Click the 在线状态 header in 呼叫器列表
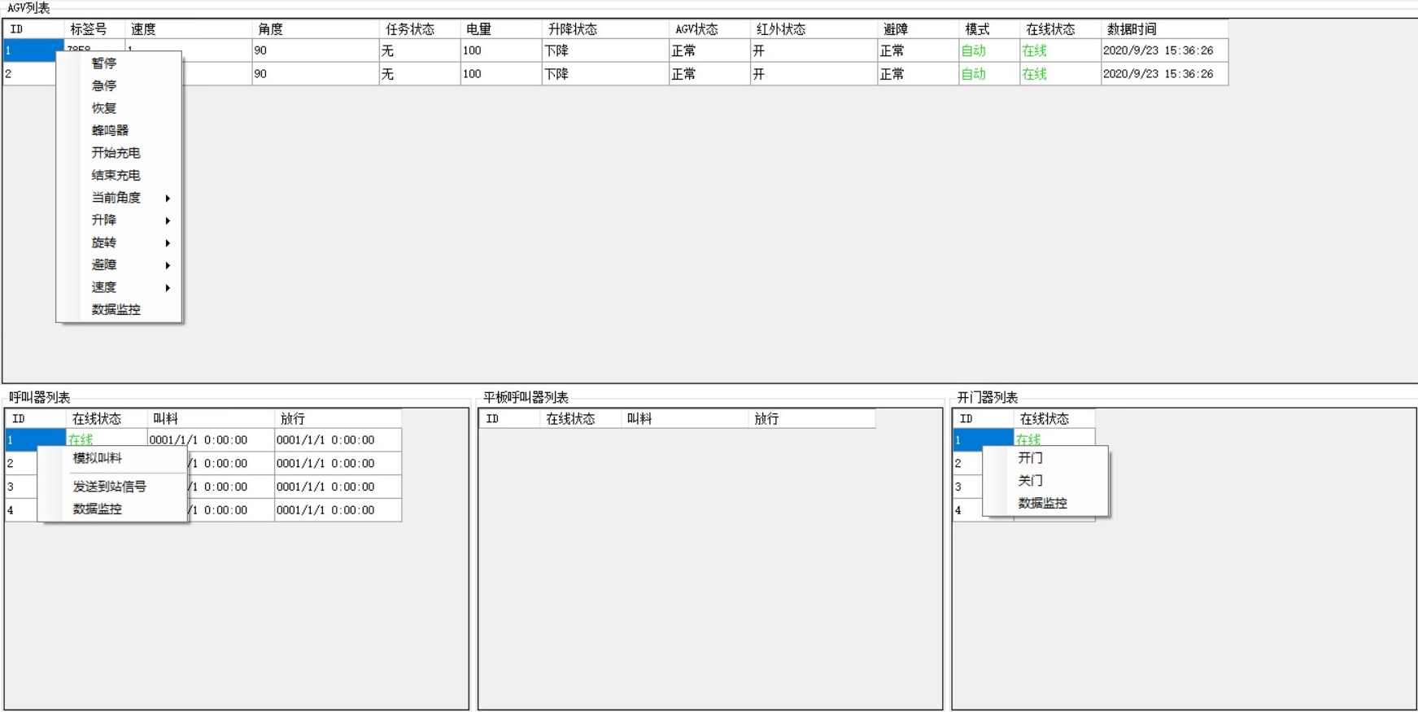The width and height of the screenshot is (1418, 712). [107, 419]
